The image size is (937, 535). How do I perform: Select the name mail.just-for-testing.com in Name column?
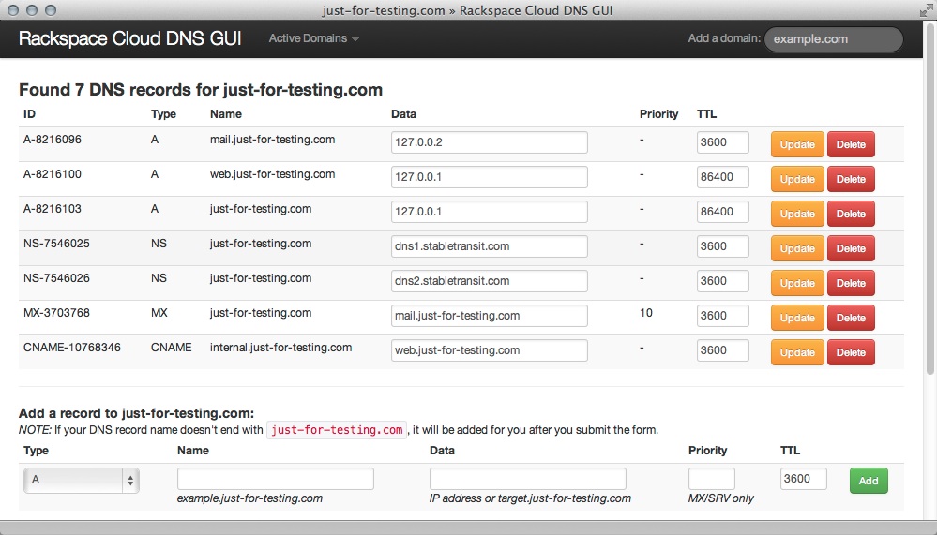coord(273,140)
